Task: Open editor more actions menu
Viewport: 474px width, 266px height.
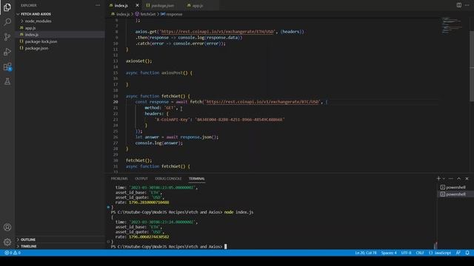Action: [x=467, y=5]
